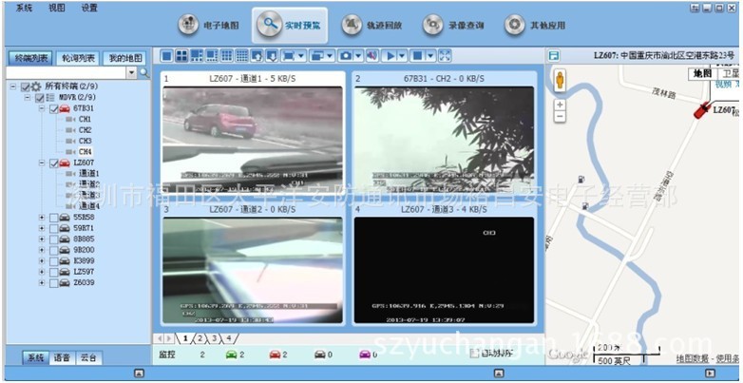The width and height of the screenshot is (743, 383).
Task: Expand the LZ597 vehicle tree node
Action: 42,272
